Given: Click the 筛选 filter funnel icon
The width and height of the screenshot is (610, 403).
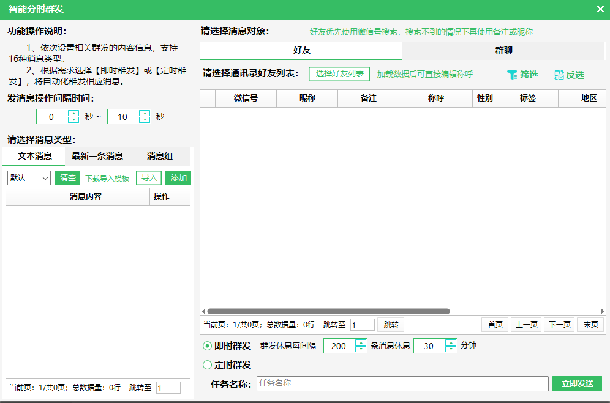Looking at the screenshot, I should [512, 75].
